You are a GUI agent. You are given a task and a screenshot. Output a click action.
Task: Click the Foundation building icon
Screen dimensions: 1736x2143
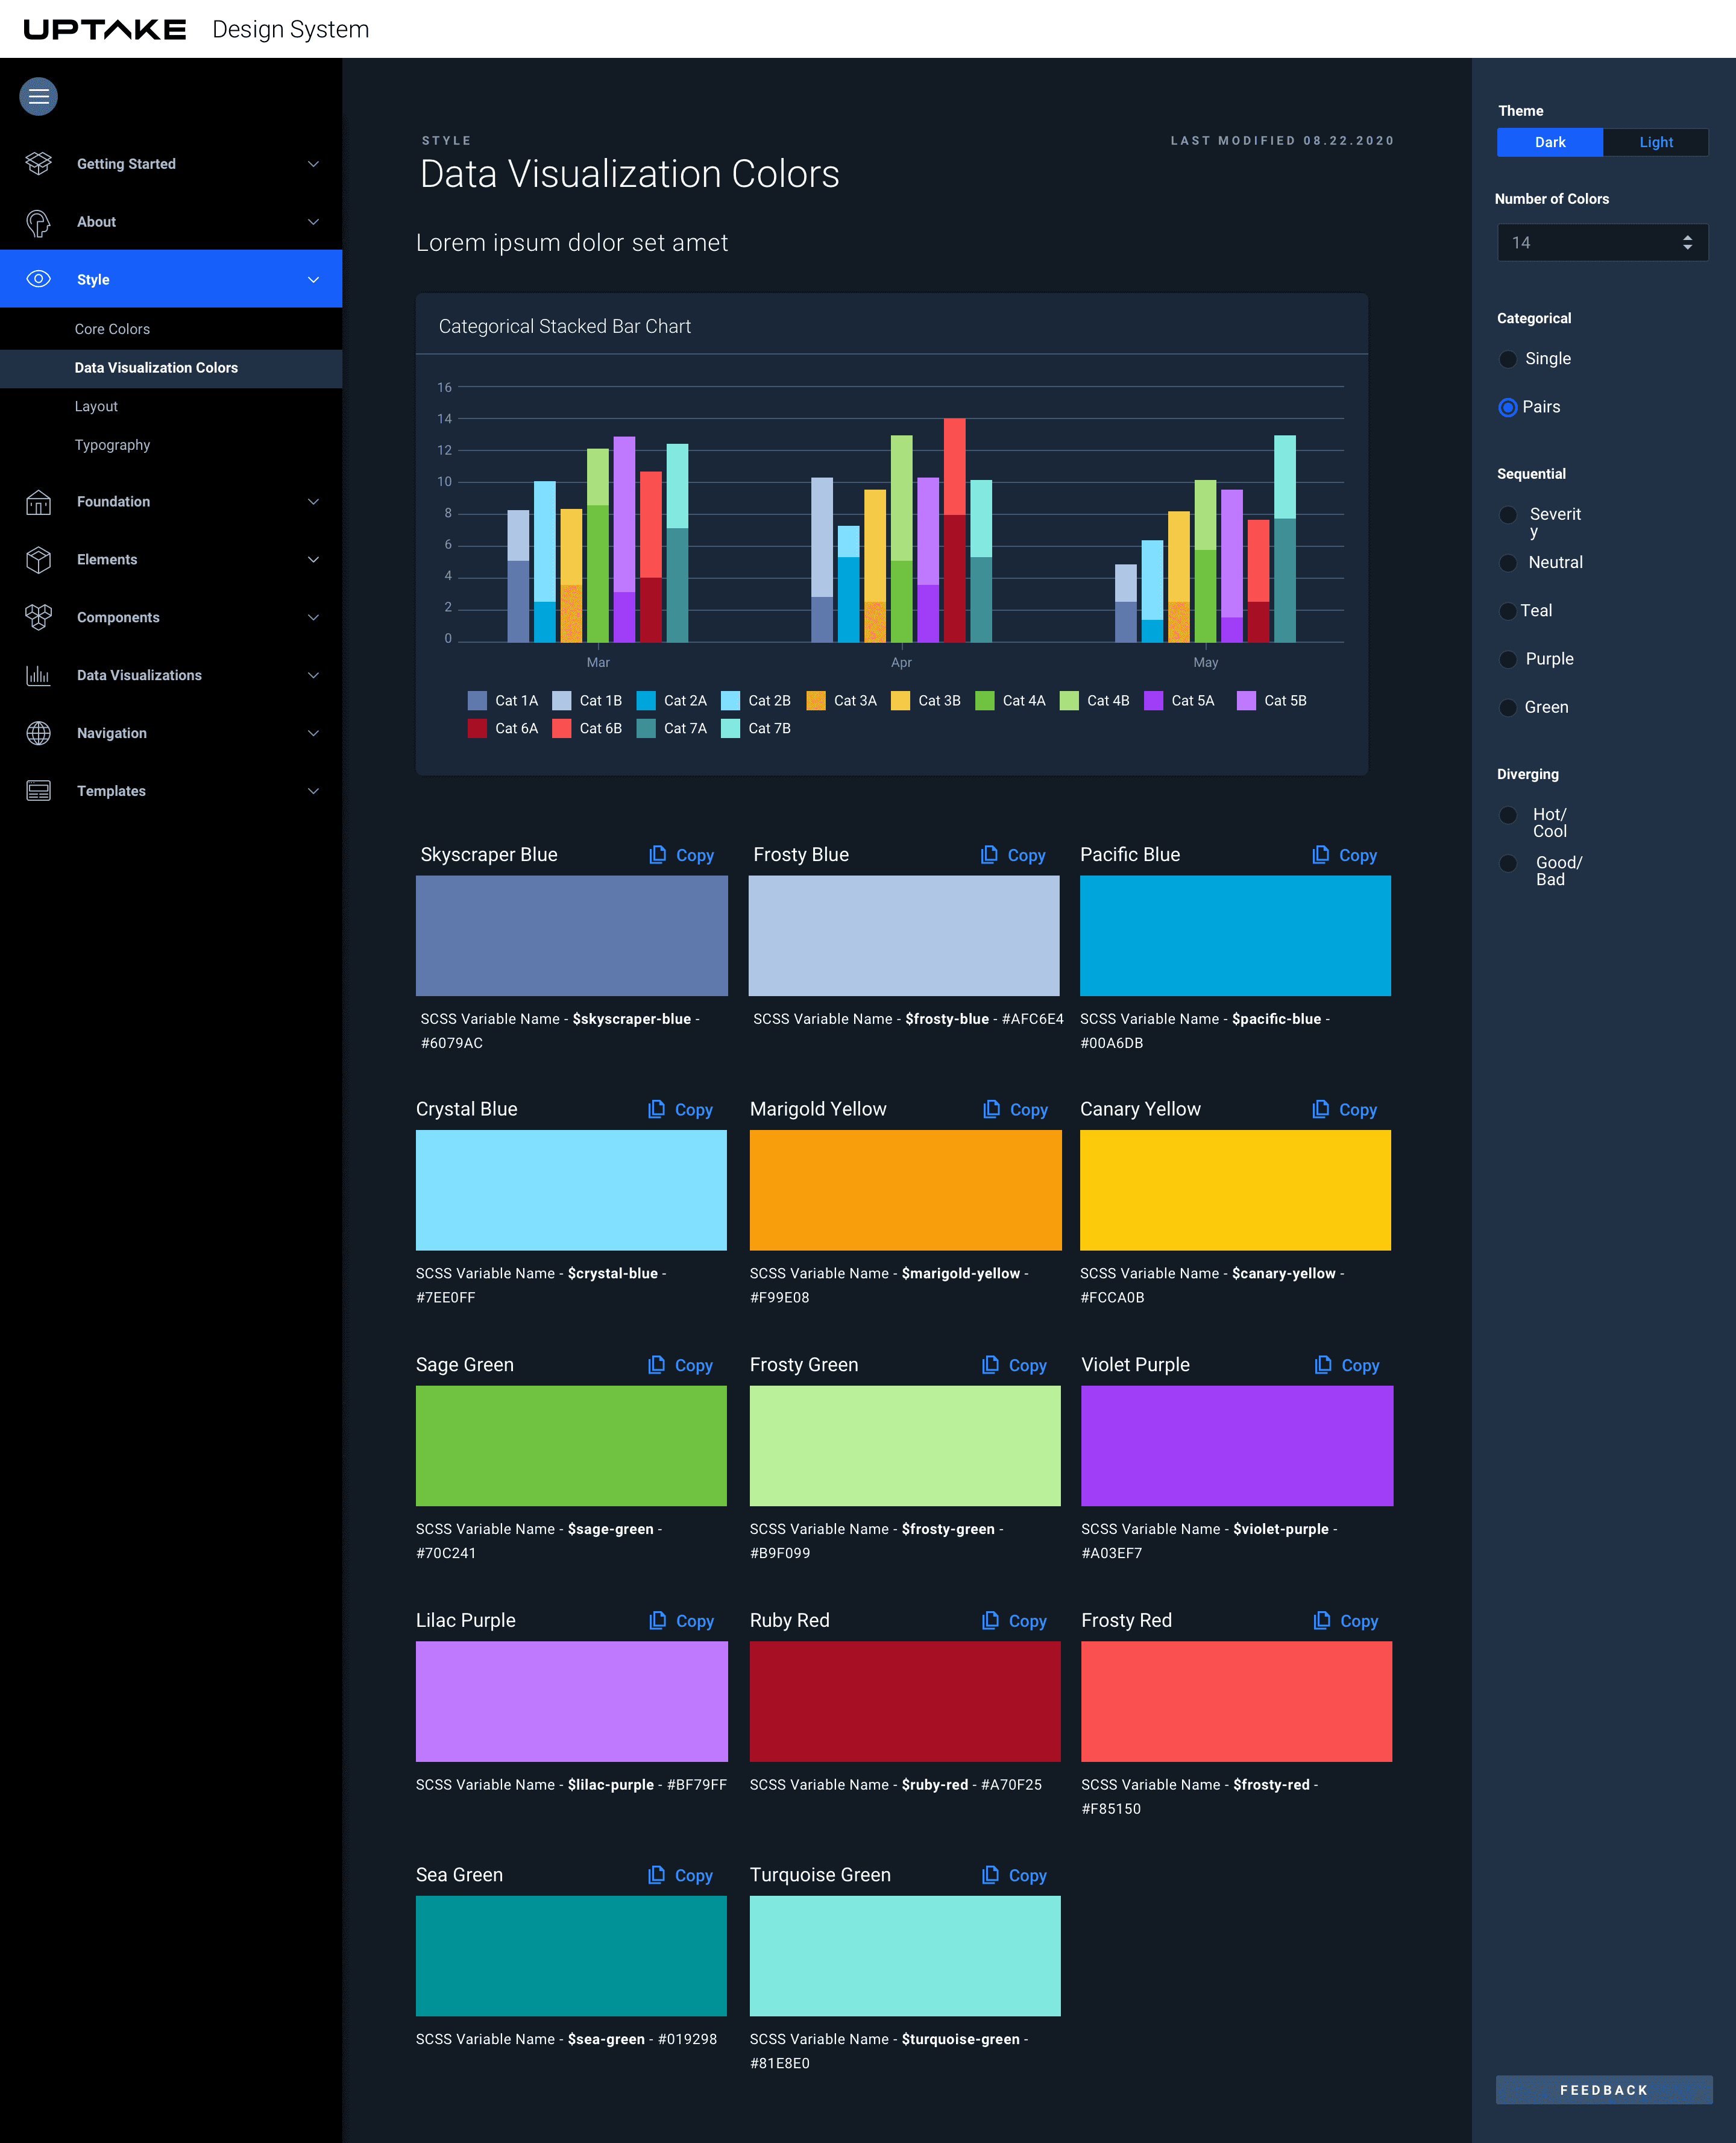(38, 501)
